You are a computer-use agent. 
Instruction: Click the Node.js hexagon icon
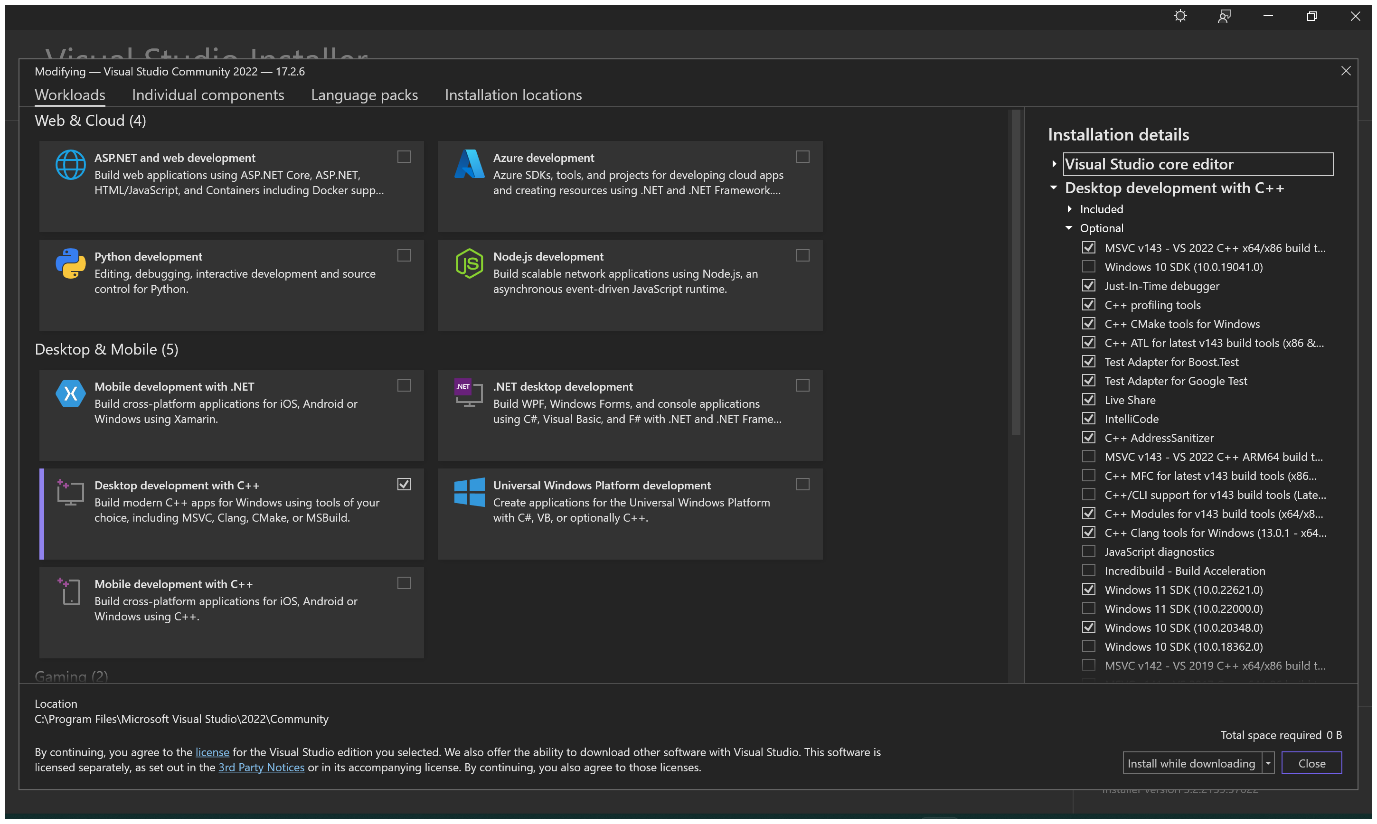pos(470,264)
